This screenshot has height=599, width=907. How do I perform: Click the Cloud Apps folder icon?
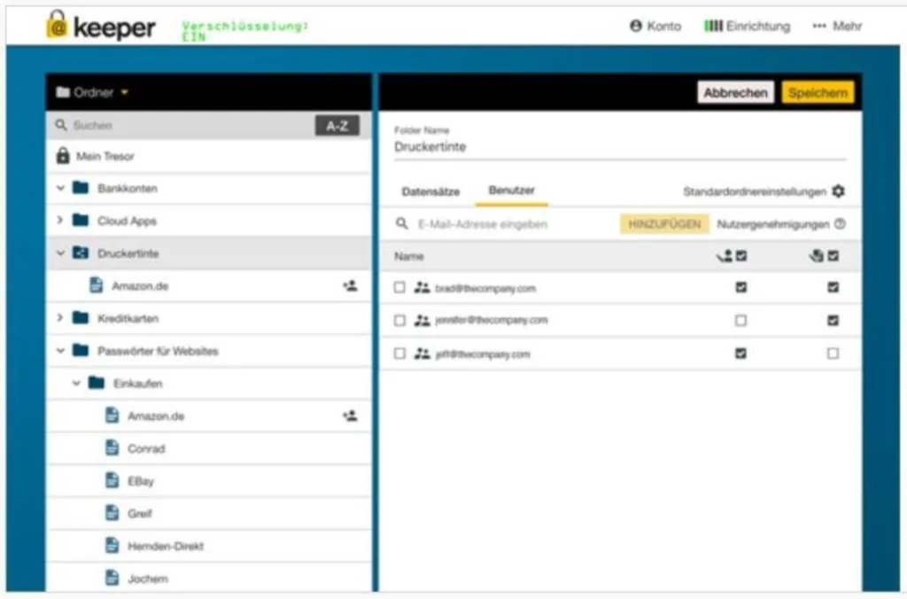tap(81, 220)
